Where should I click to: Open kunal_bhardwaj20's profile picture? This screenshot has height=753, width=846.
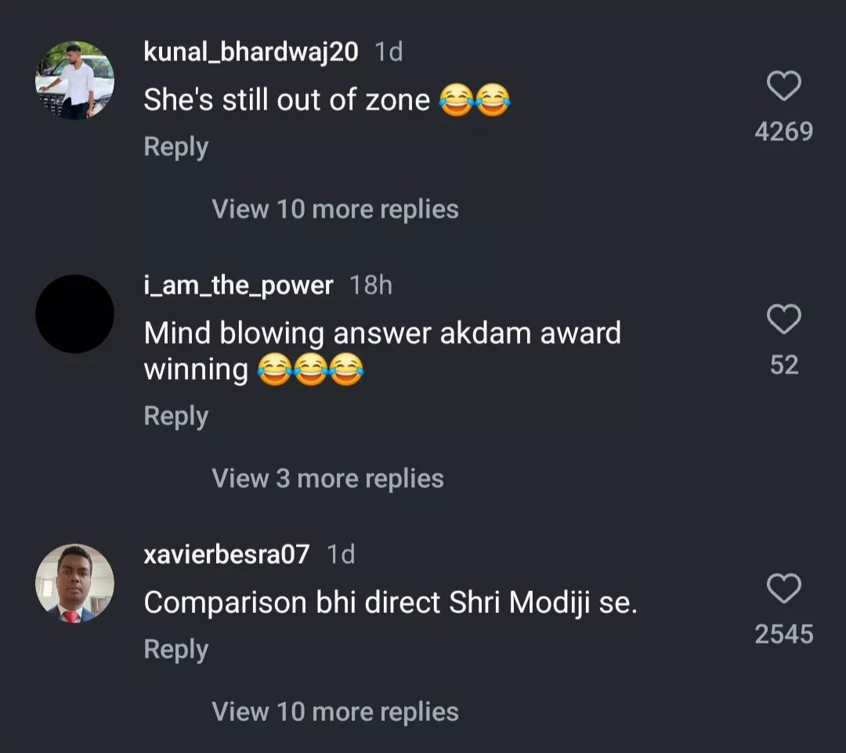point(75,81)
